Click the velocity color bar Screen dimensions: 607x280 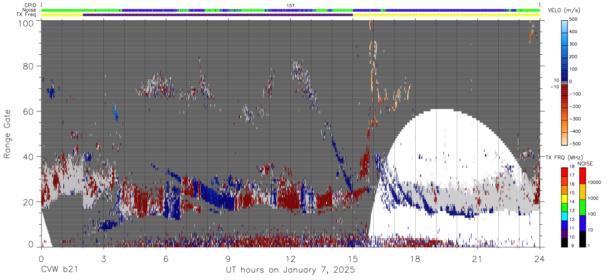point(564,82)
